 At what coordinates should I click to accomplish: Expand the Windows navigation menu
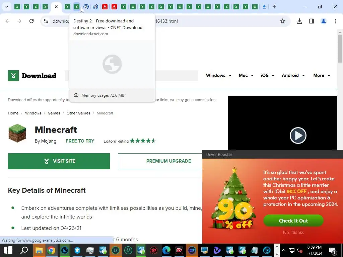(218, 75)
